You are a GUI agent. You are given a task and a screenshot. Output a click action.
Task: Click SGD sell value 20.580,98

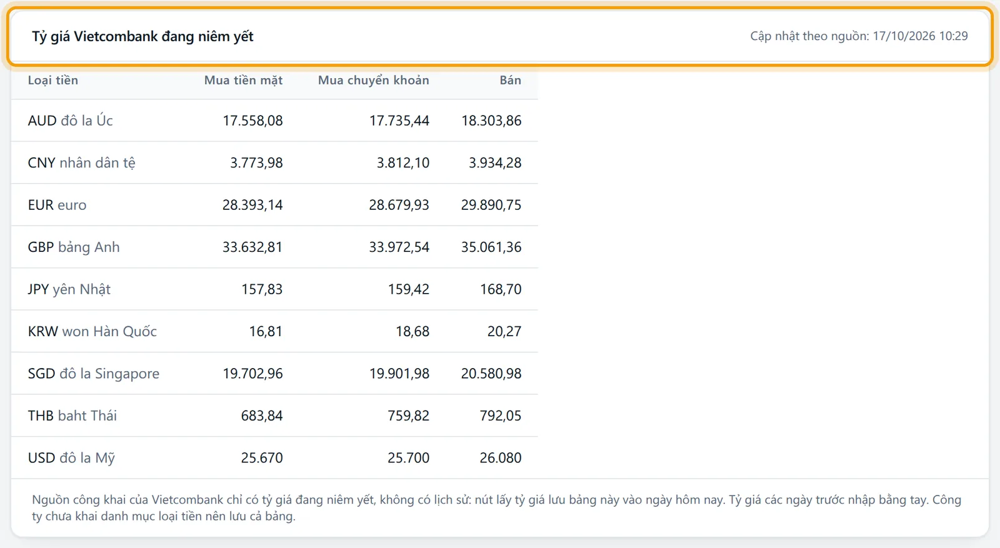pyautogui.click(x=491, y=374)
